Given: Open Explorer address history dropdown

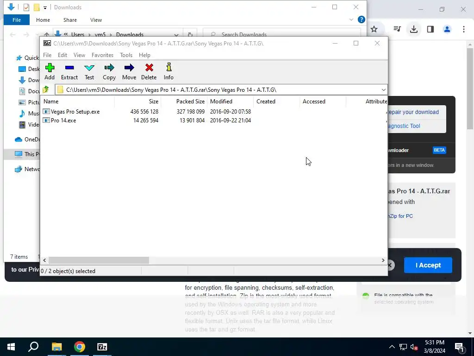Looking at the screenshot, I should click(176, 34).
